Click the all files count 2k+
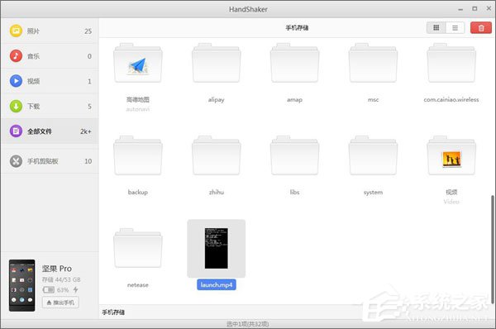496x329 pixels. [86, 131]
